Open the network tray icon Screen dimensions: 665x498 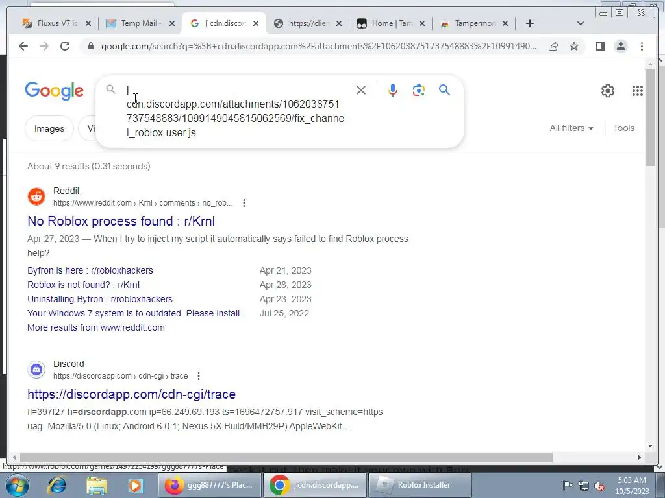[584, 486]
